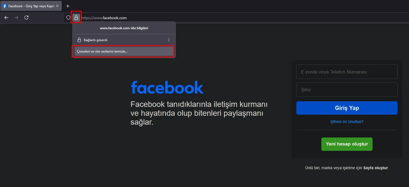This screenshot has height=187, width=409.
Task: Click the E-posta veya Telefon Numarası field
Action: click(347, 72)
